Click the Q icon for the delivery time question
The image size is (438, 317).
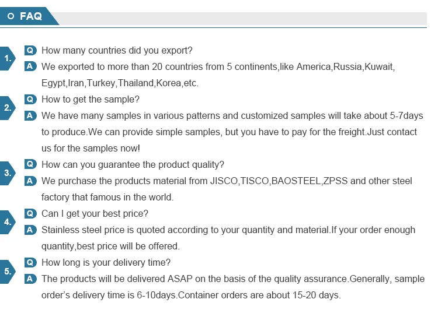(30, 263)
